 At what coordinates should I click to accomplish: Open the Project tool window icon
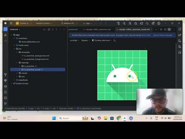[x=5, y=29]
